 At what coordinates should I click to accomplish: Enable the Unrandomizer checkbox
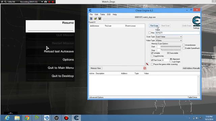pyautogui.click(x=184, y=45)
